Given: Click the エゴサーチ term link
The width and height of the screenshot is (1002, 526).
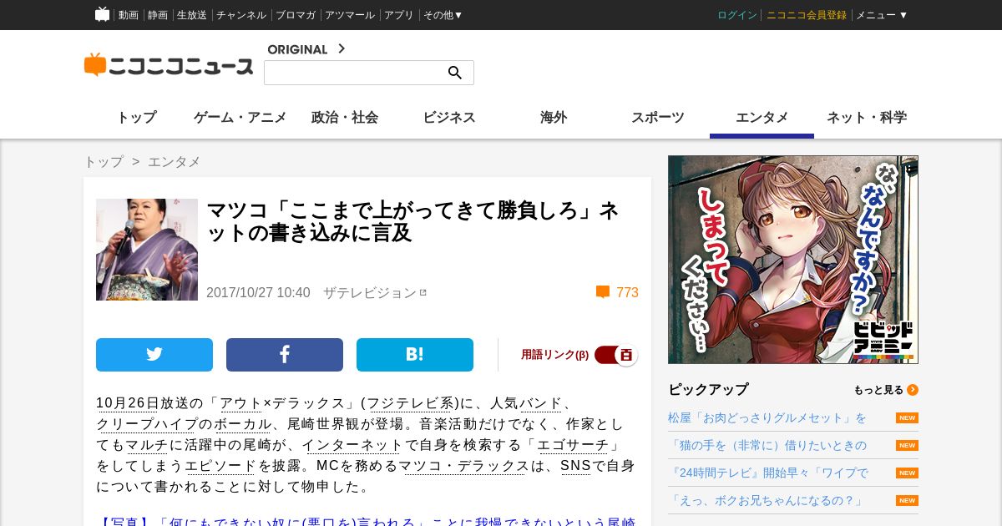Looking at the screenshot, I should 573,445.
